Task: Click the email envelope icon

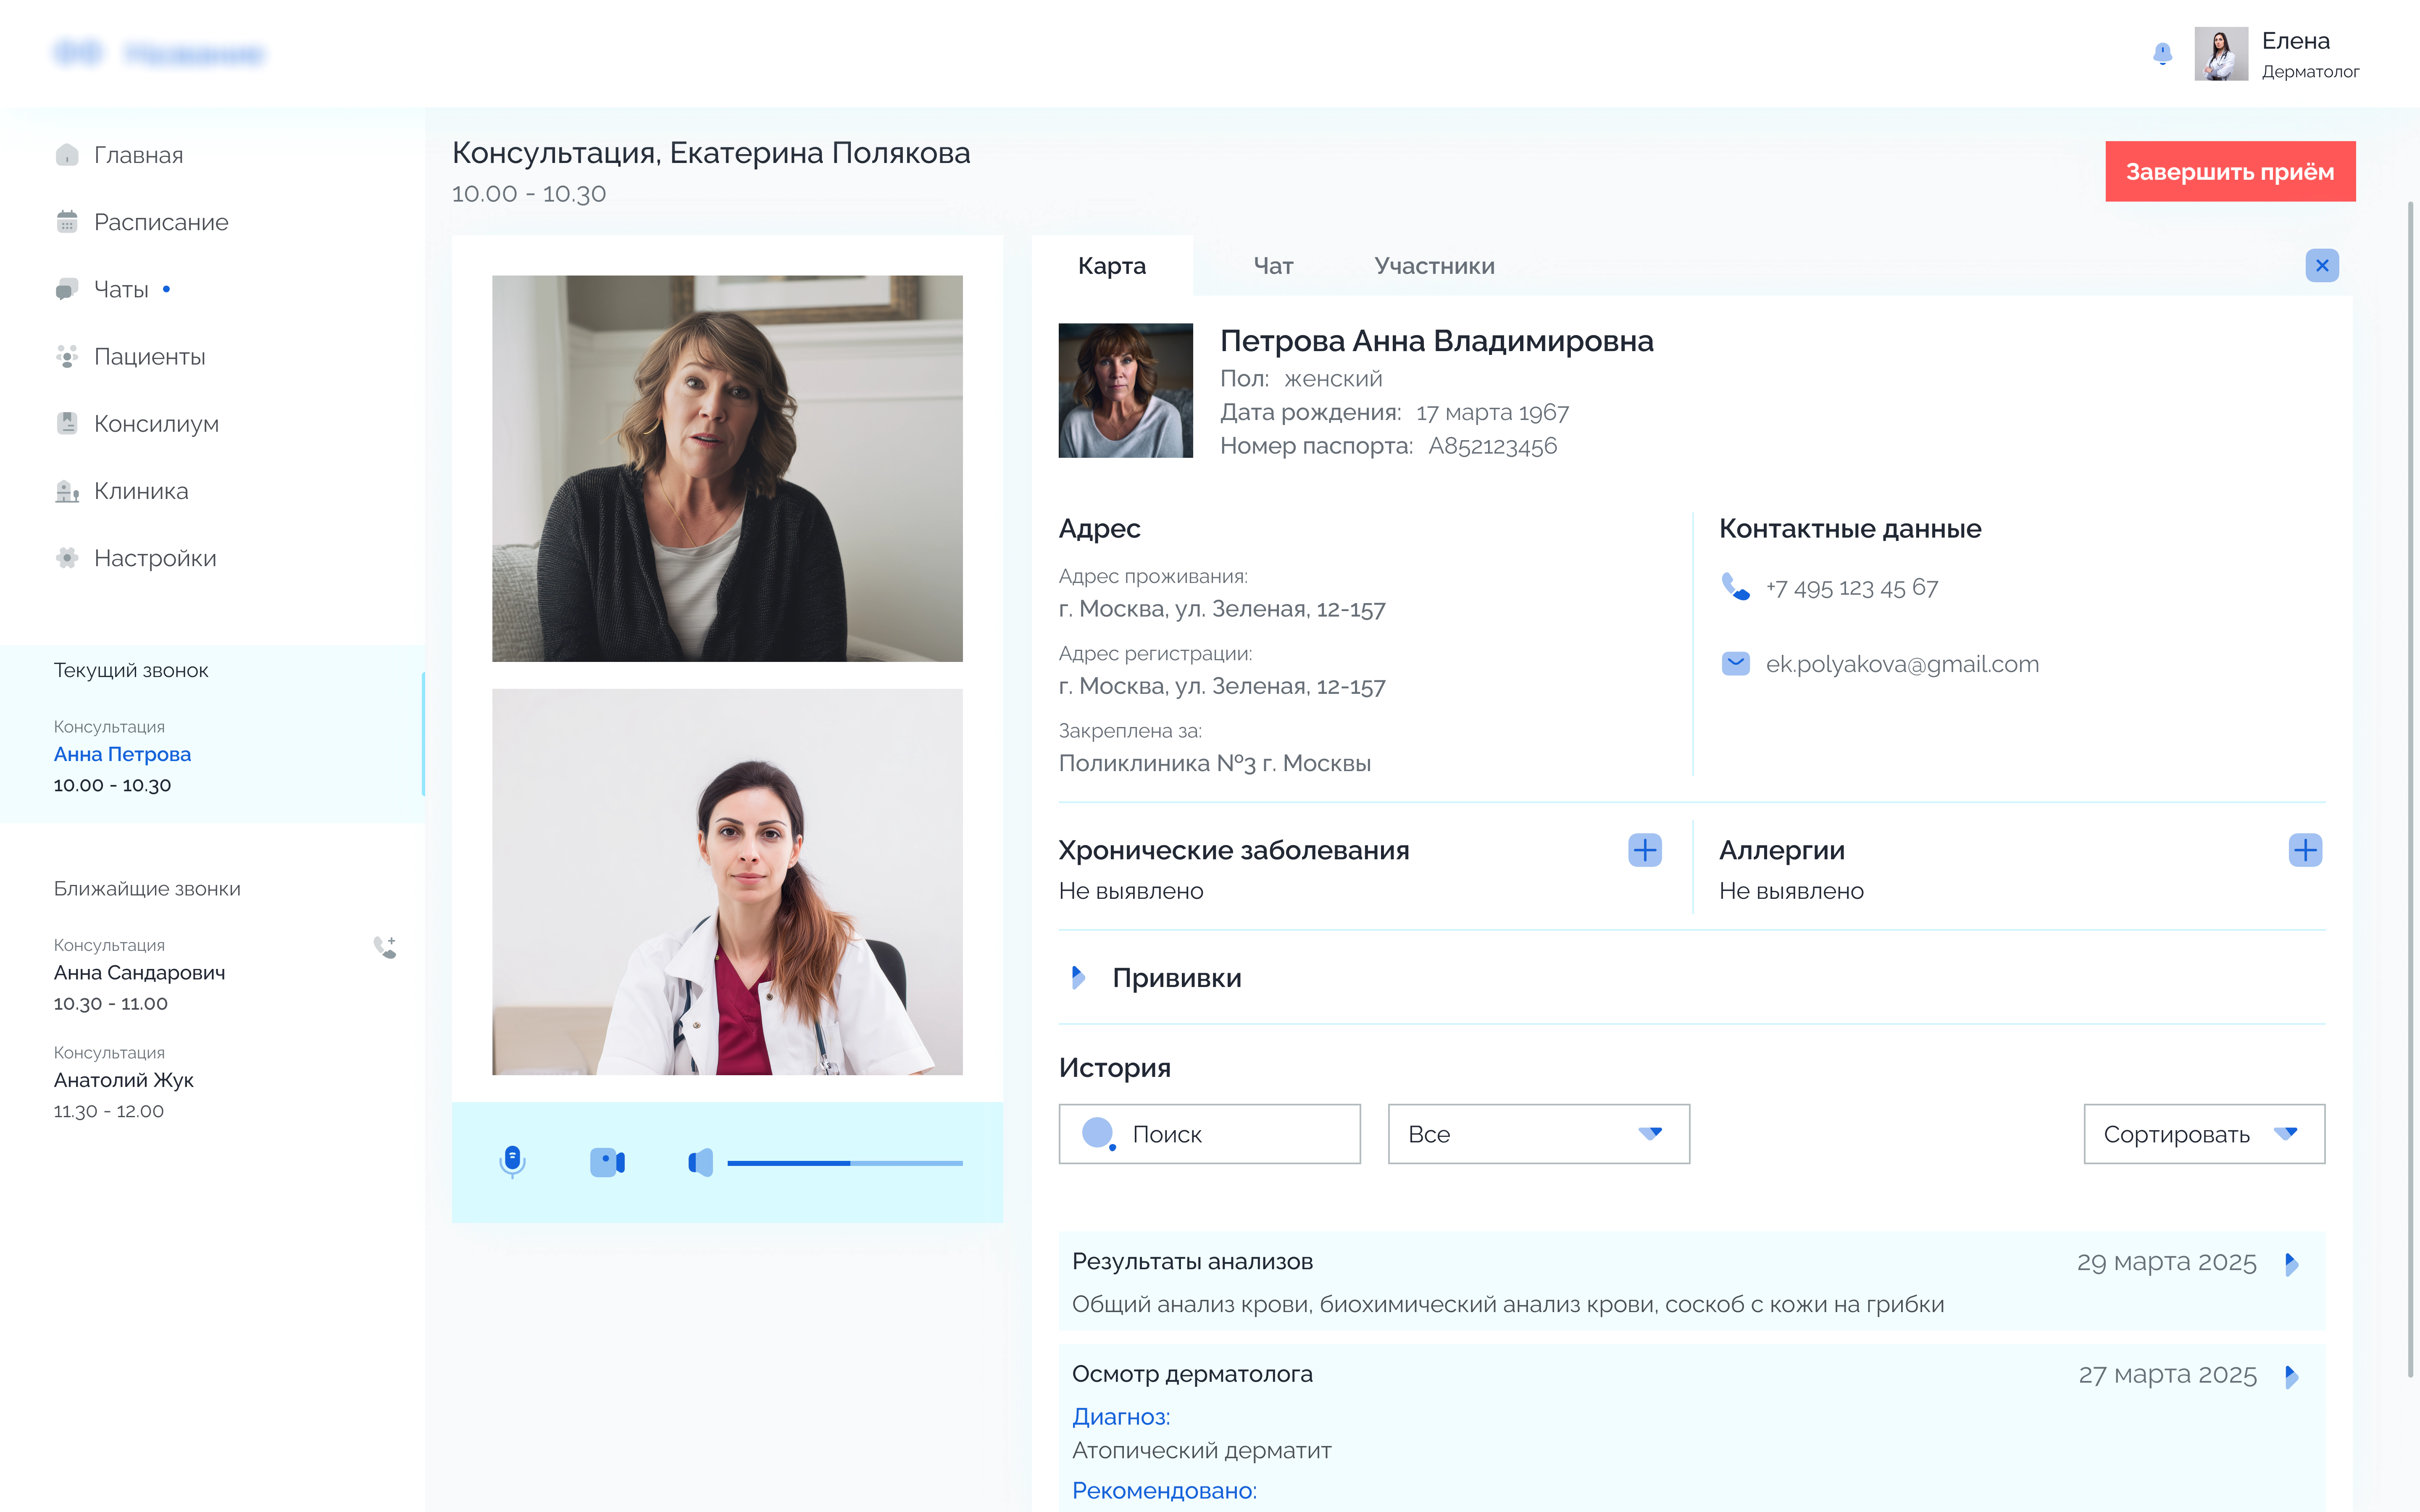Action: (1735, 664)
